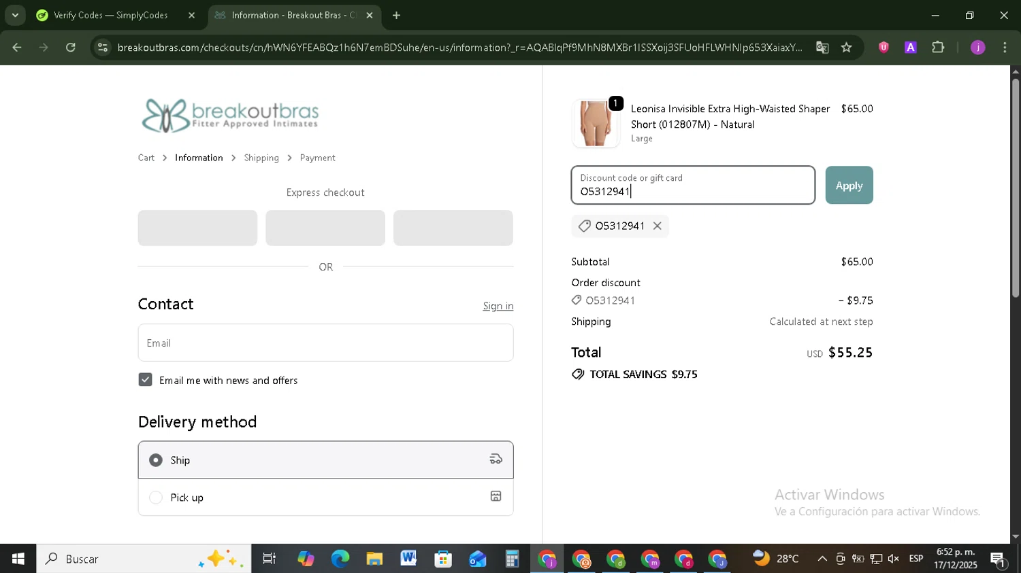1021x573 pixels.
Task: Open the translate page icon
Action: [x=822, y=48]
